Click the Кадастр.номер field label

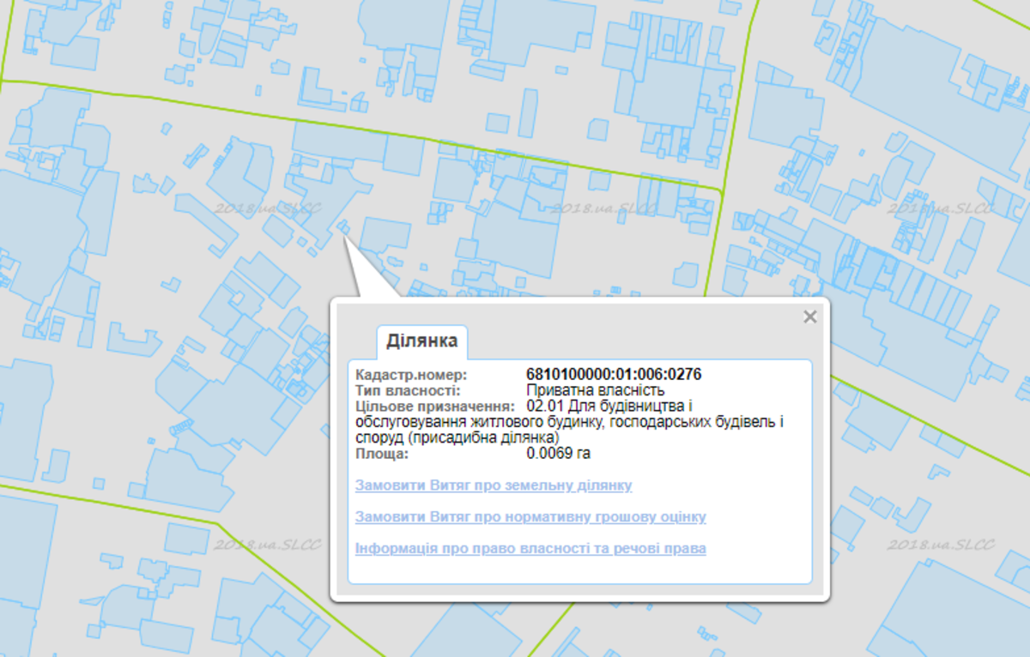(411, 375)
